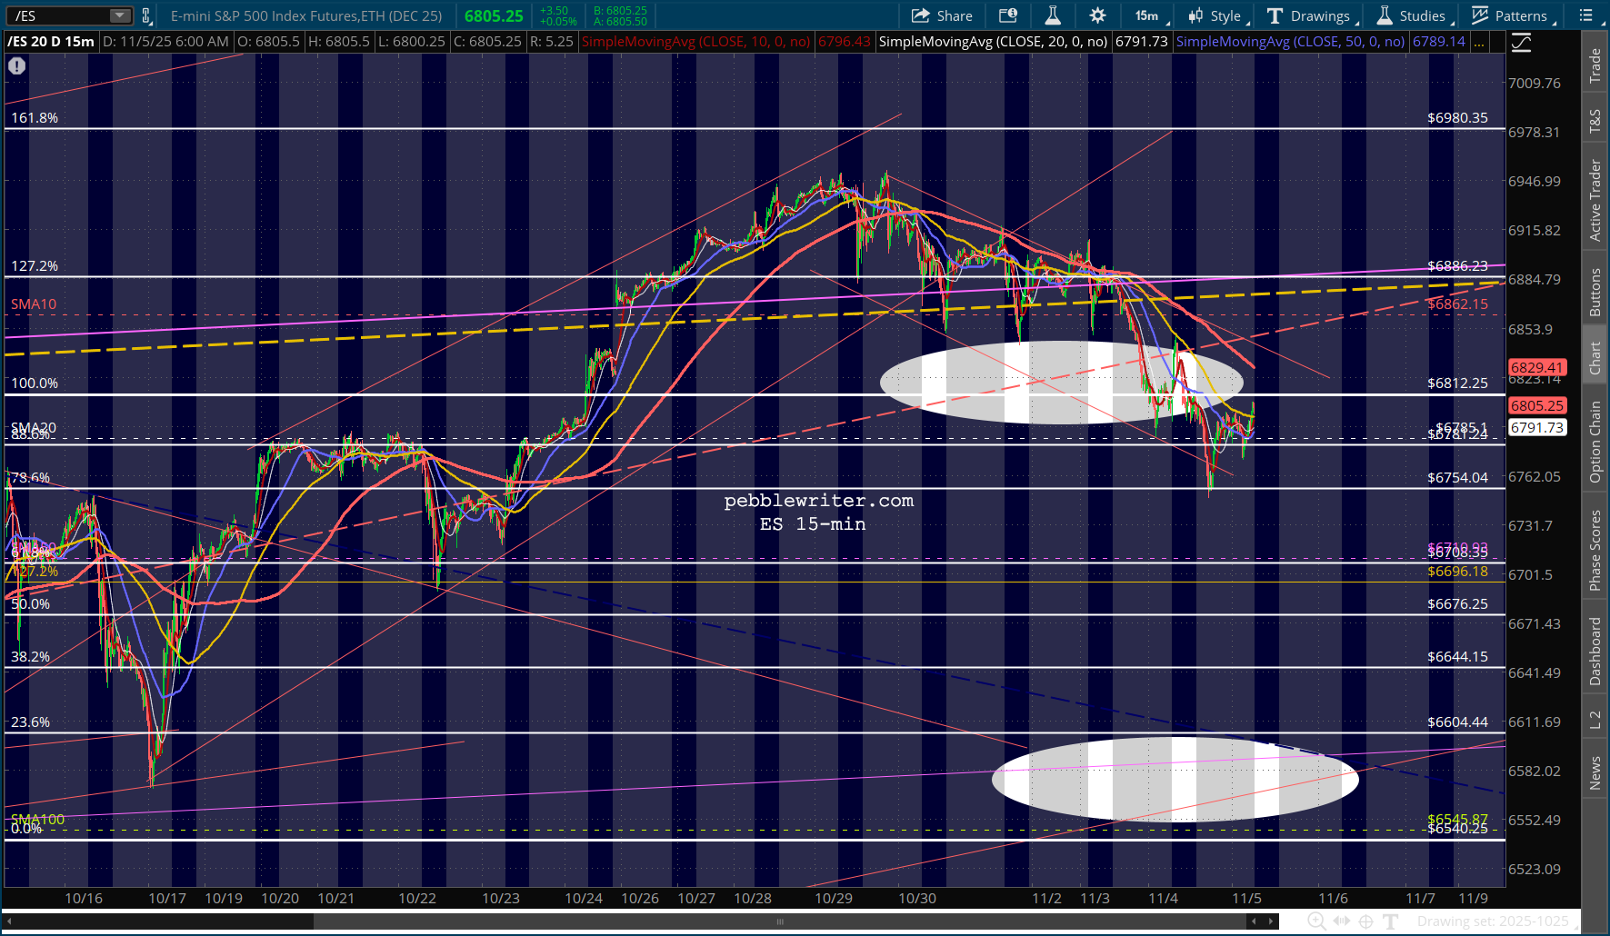Click the $6696.18 yellow level label
The image size is (1610, 936).
tap(1457, 572)
